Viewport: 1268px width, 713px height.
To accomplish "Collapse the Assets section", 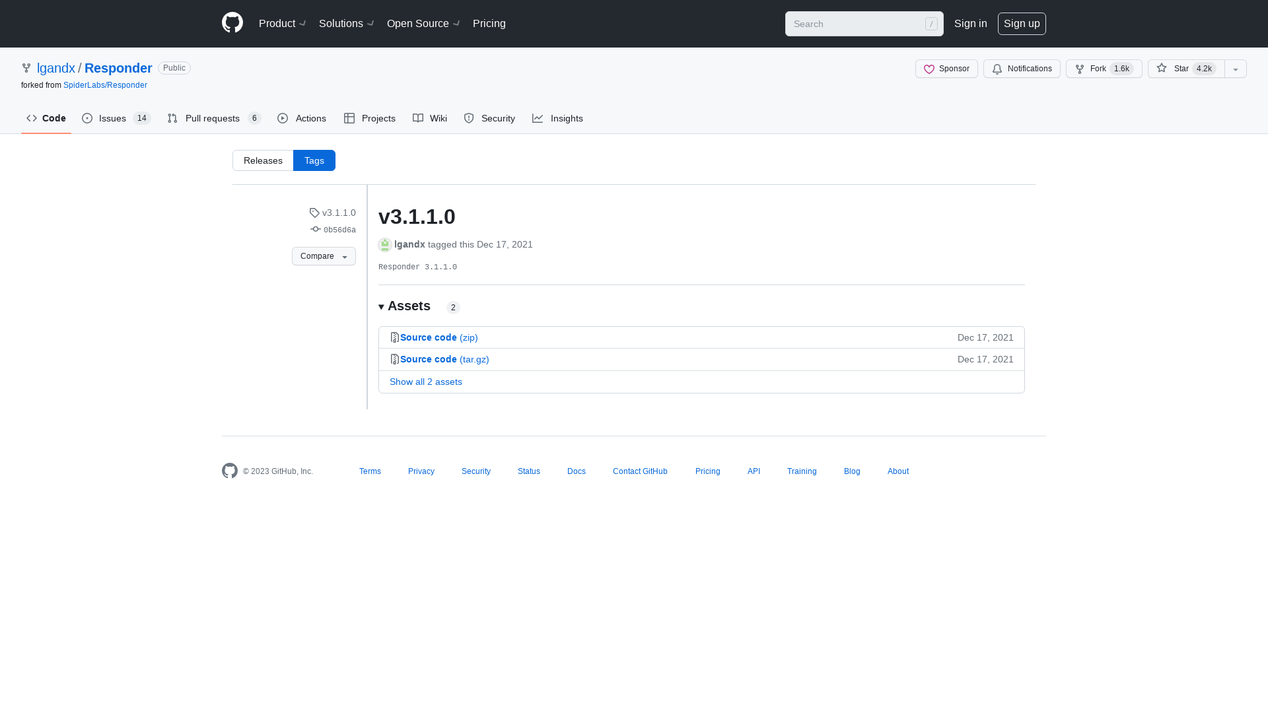I will coord(404,306).
